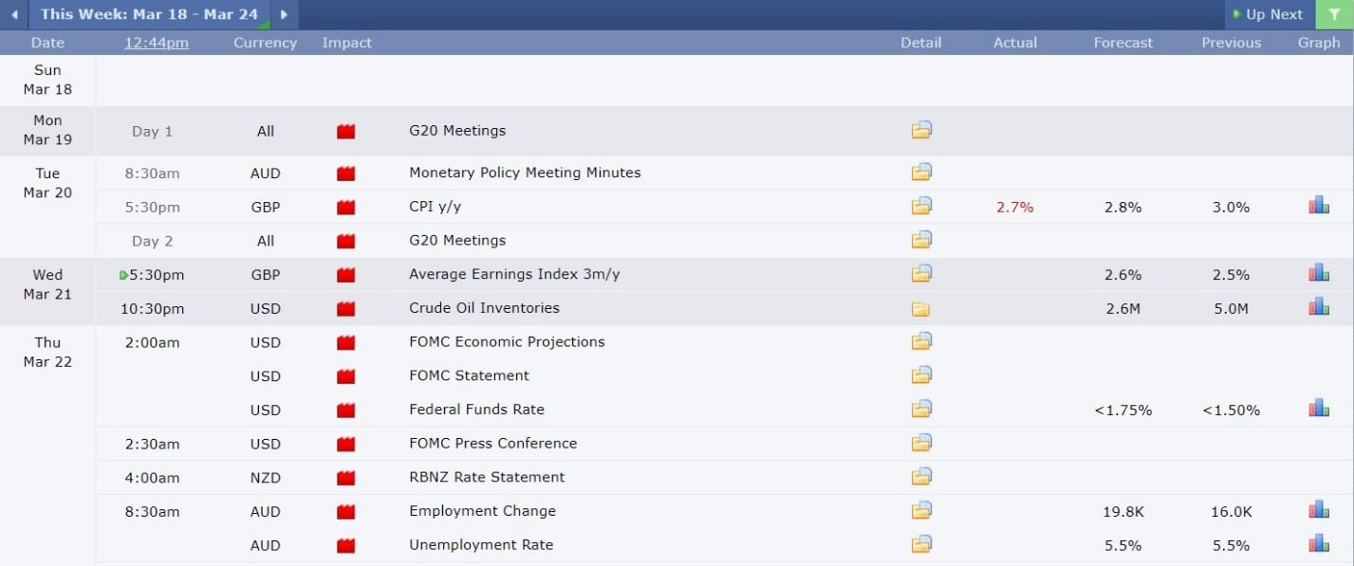Expand the week selector on the title bar
This screenshot has width=1354, height=566.
149,14
